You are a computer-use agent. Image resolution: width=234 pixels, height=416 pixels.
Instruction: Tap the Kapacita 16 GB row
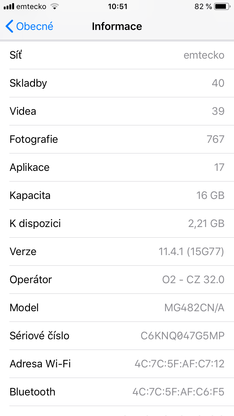click(x=117, y=196)
